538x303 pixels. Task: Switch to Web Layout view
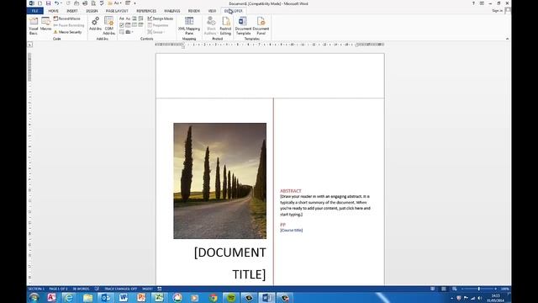(454, 289)
